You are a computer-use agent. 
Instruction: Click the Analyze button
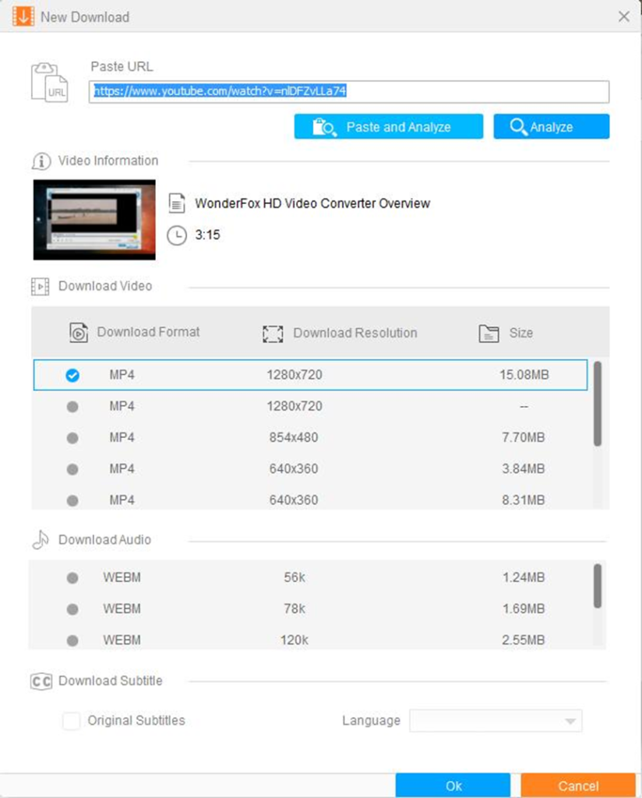pyautogui.click(x=552, y=126)
